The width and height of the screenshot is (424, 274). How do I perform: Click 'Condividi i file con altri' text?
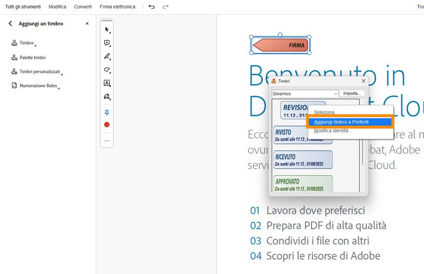[x=318, y=241]
